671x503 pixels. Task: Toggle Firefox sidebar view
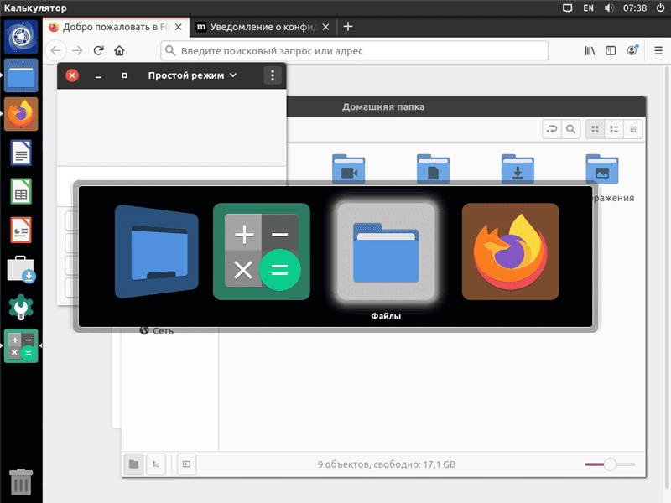click(611, 50)
